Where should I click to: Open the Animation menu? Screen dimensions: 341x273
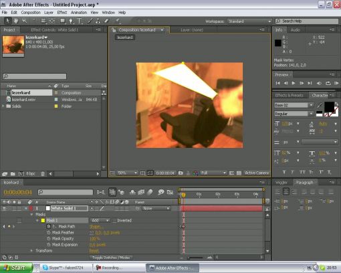tap(79, 13)
